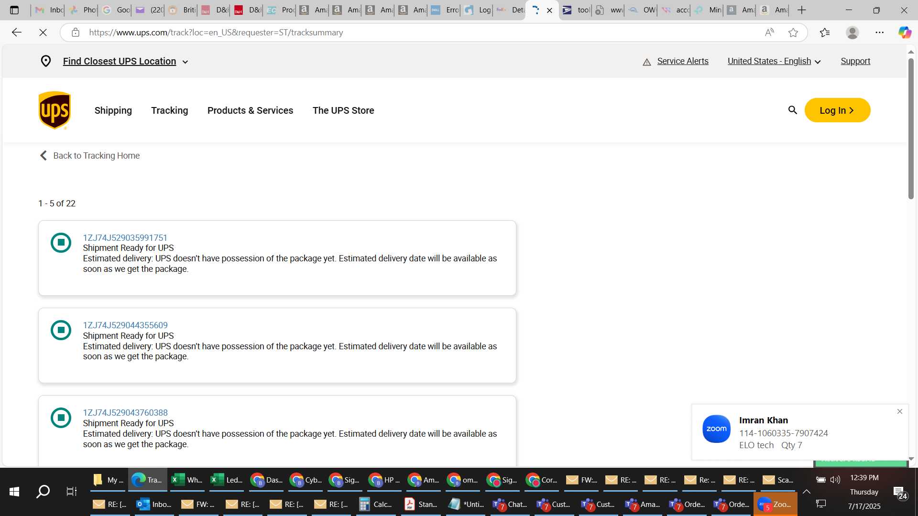Click the Service Alerts link

tap(683, 61)
